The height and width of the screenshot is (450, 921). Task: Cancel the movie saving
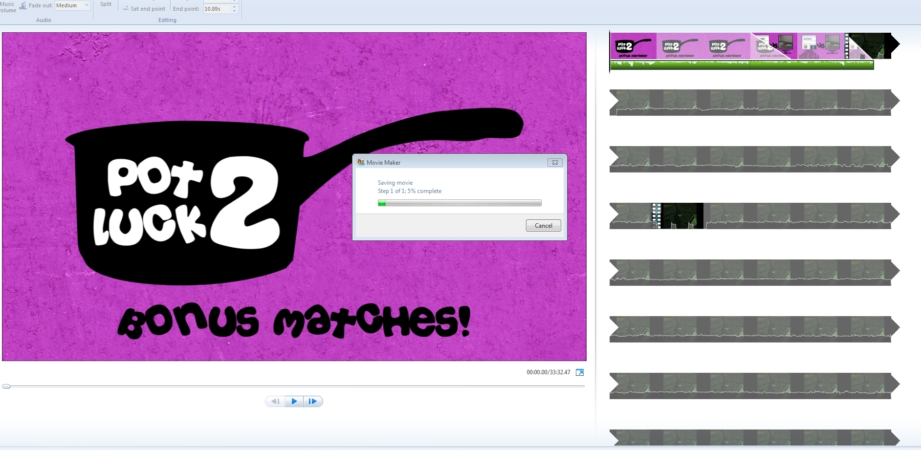[x=543, y=225]
